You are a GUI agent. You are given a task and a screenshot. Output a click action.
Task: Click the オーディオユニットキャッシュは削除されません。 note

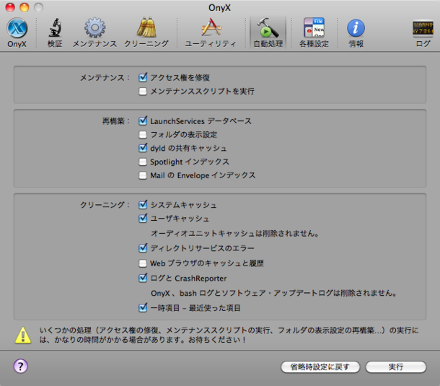pos(235,233)
